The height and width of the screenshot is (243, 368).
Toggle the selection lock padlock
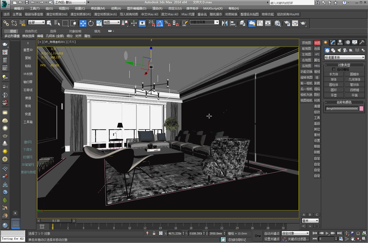pyautogui.click(x=154, y=233)
